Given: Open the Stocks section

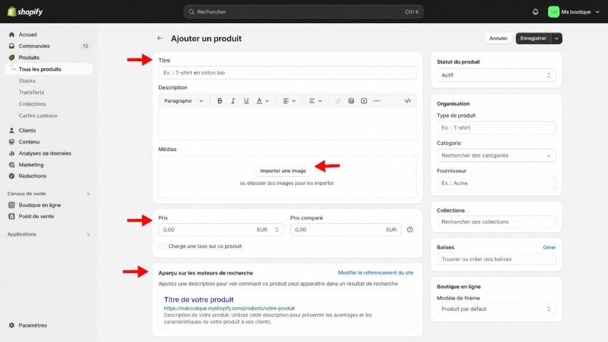Looking at the screenshot, I should (27, 81).
